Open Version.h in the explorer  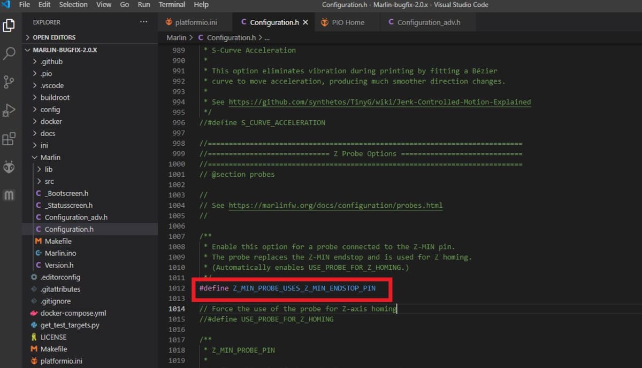click(59, 265)
